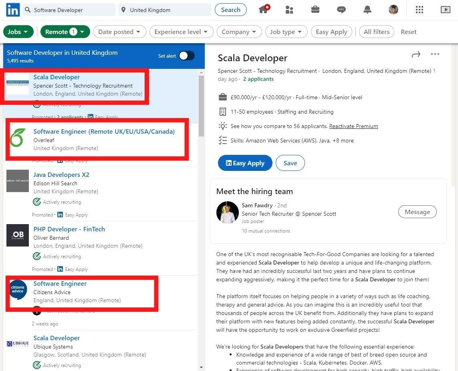This screenshot has height=371, width=458.
Task: Open Sam Fawdry's name link
Action: (x=257, y=205)
